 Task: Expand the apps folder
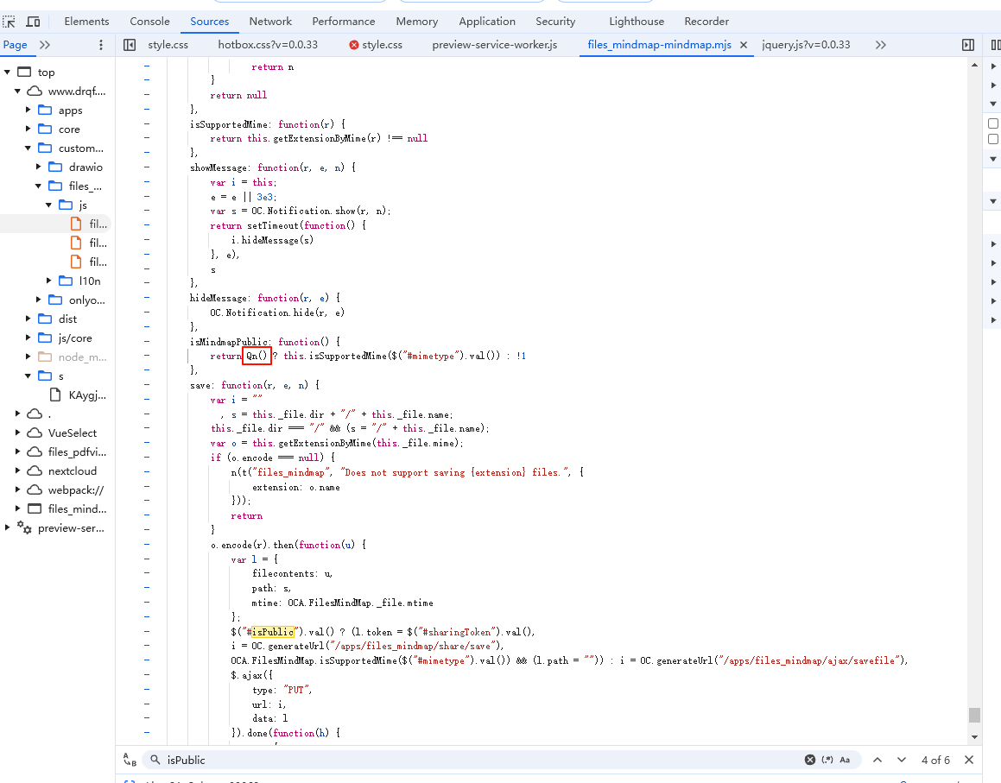tap(29, 110)
